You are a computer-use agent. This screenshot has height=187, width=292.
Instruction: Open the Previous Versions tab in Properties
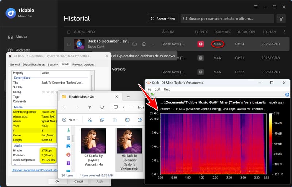pyautogui.click(x=83, y=65)
